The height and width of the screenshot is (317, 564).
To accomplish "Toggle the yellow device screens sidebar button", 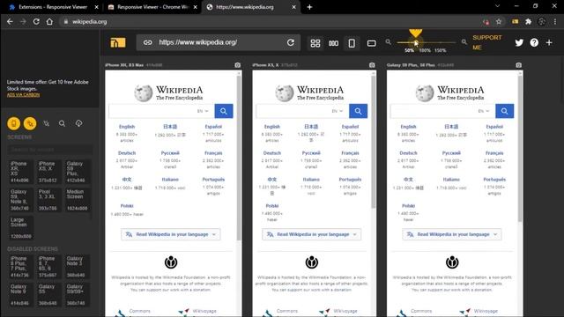I will (x=14, y=123).
